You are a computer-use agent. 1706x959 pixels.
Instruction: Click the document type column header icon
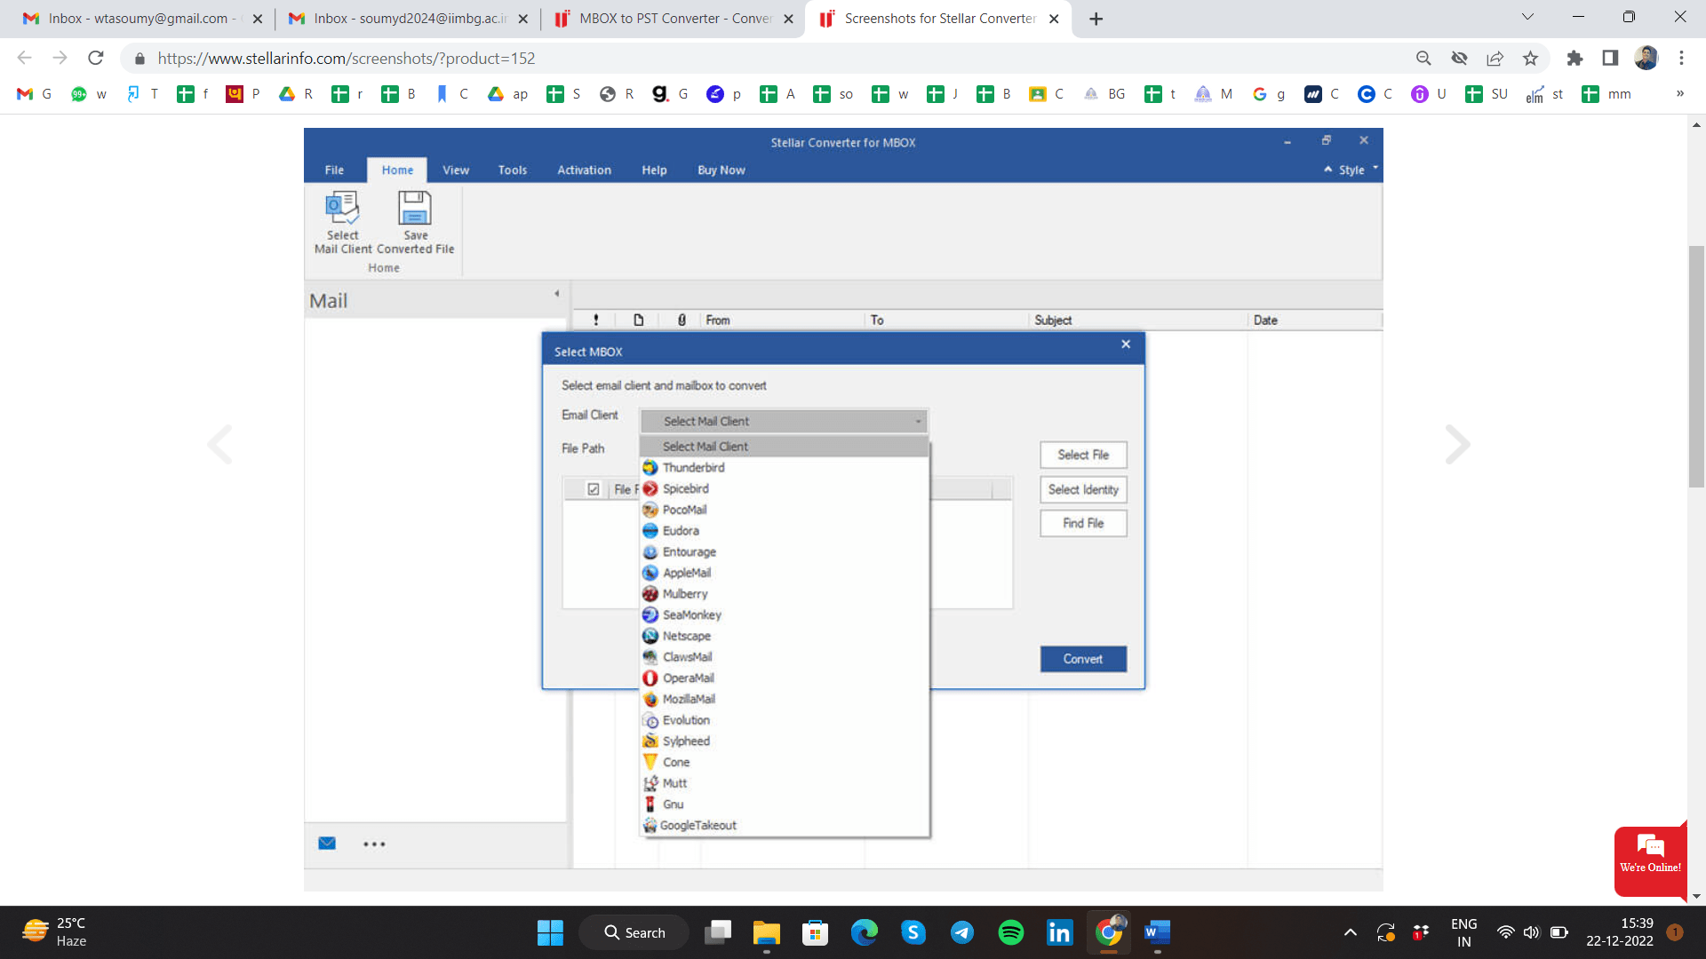pos(638,321)
